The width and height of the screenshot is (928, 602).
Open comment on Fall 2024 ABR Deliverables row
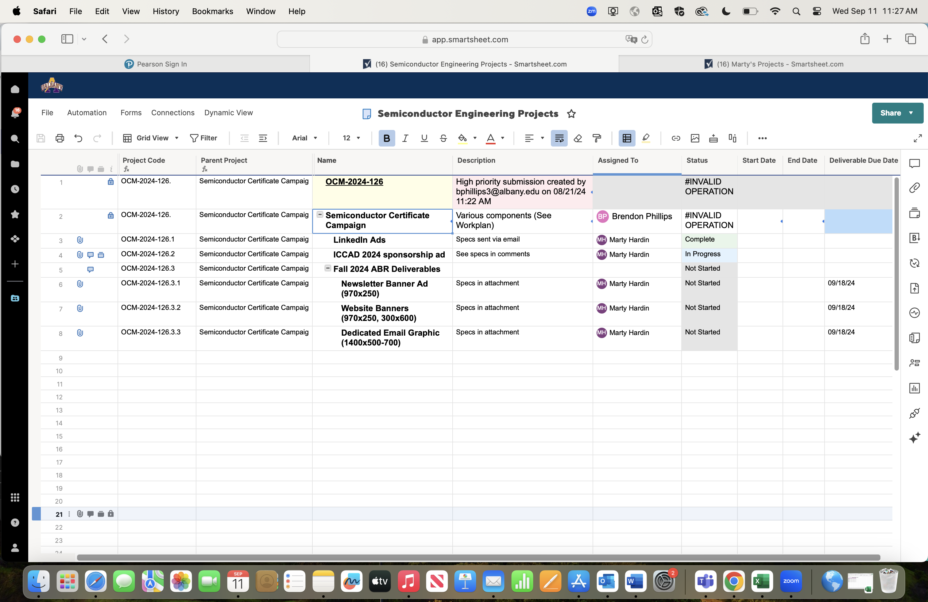pyautogui.click(x=91, y=269)
